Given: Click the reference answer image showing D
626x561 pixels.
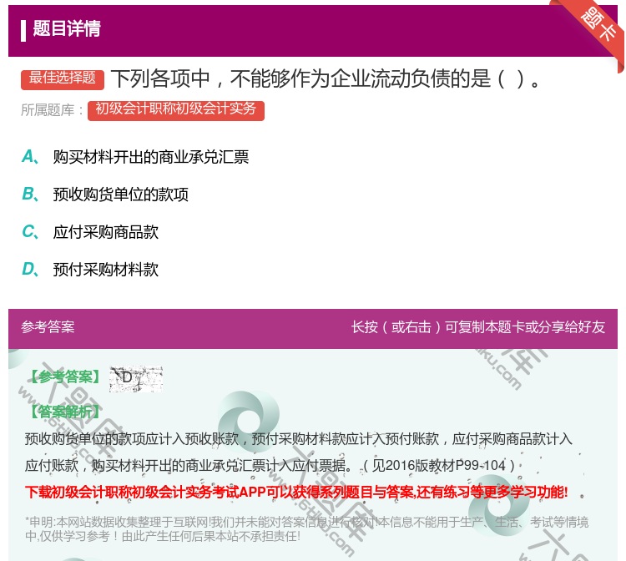Looking at the screenshot, I should point(136,378).
